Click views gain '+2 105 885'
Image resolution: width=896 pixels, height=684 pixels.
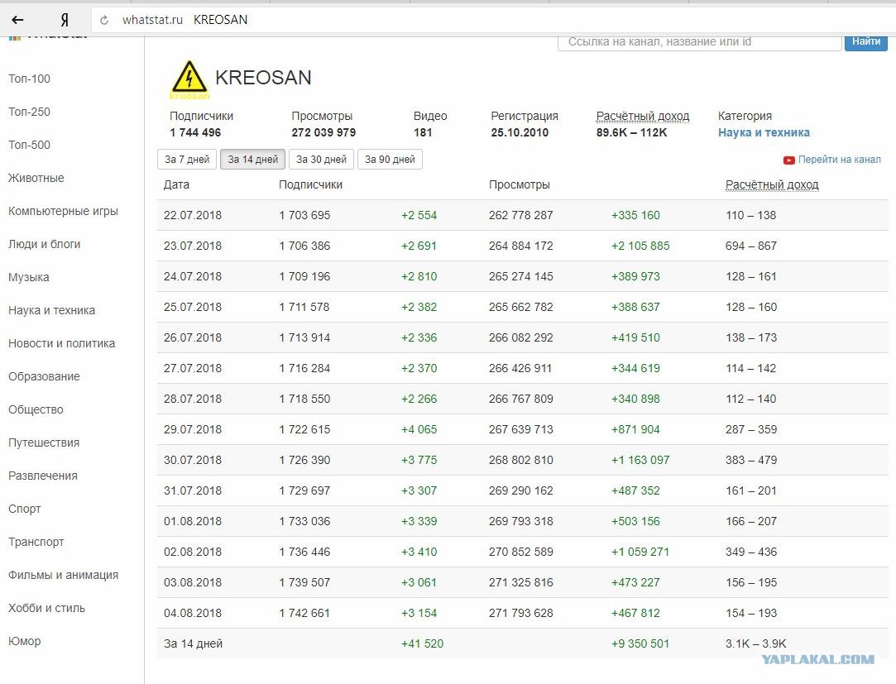click(640, 246)
